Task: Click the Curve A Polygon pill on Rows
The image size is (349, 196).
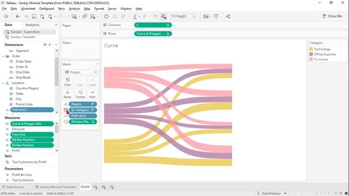Action: point(153,34)
